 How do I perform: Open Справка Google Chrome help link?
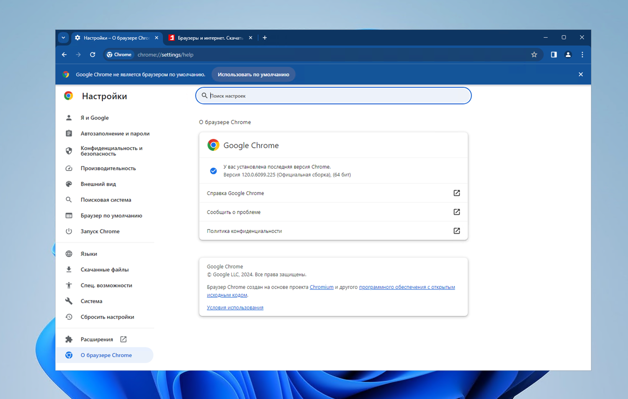333,193
